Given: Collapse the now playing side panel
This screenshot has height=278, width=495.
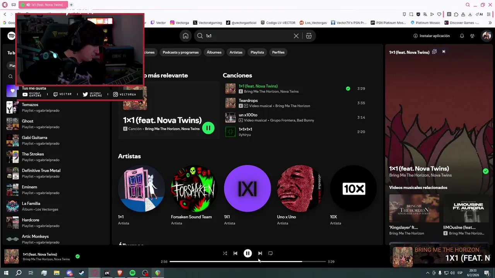Looking at the screenshot, I should tap(444, 52).
